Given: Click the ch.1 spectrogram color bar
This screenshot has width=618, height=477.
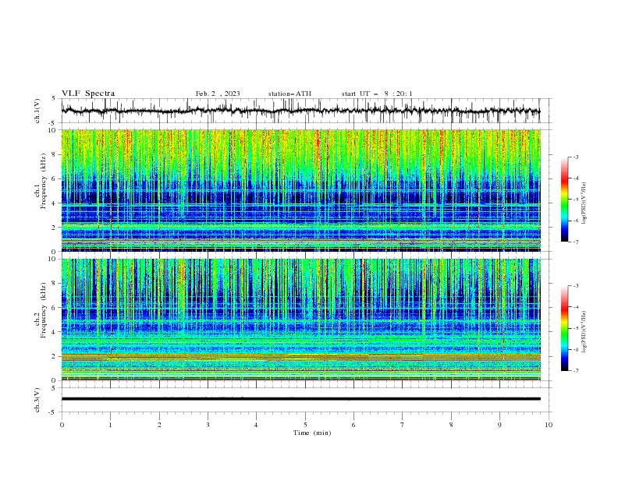Looking at the screenshot, I should click(565, 200).
